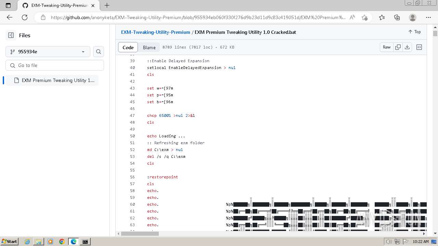Click the 10:22 AM clock

(421, 242)
